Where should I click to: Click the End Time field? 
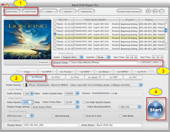point(158,57)
